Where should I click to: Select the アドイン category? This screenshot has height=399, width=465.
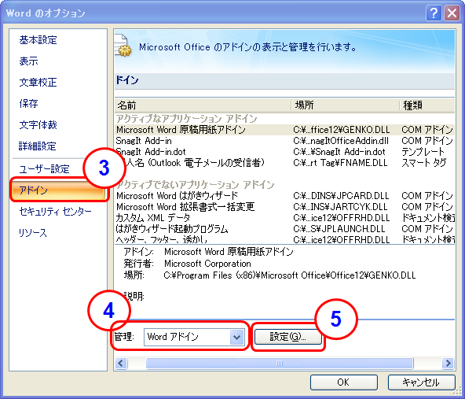(58, 190)
